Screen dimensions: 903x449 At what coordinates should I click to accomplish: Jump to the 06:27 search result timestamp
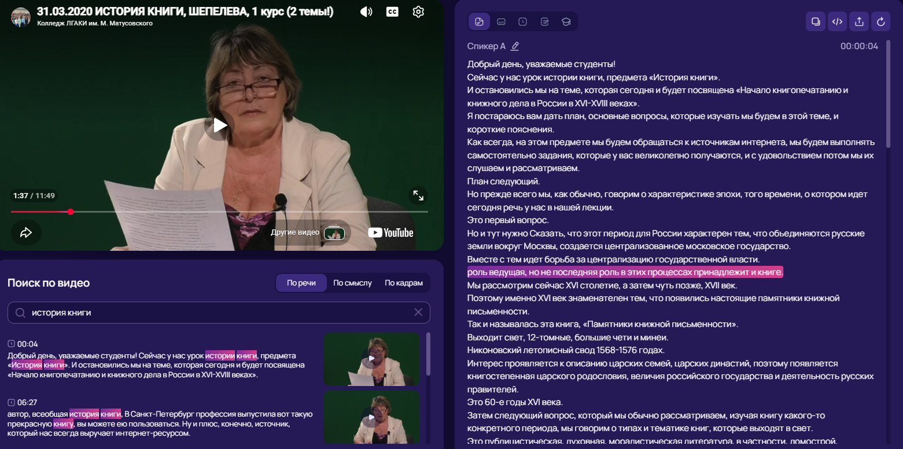click(x=27, y=402)
